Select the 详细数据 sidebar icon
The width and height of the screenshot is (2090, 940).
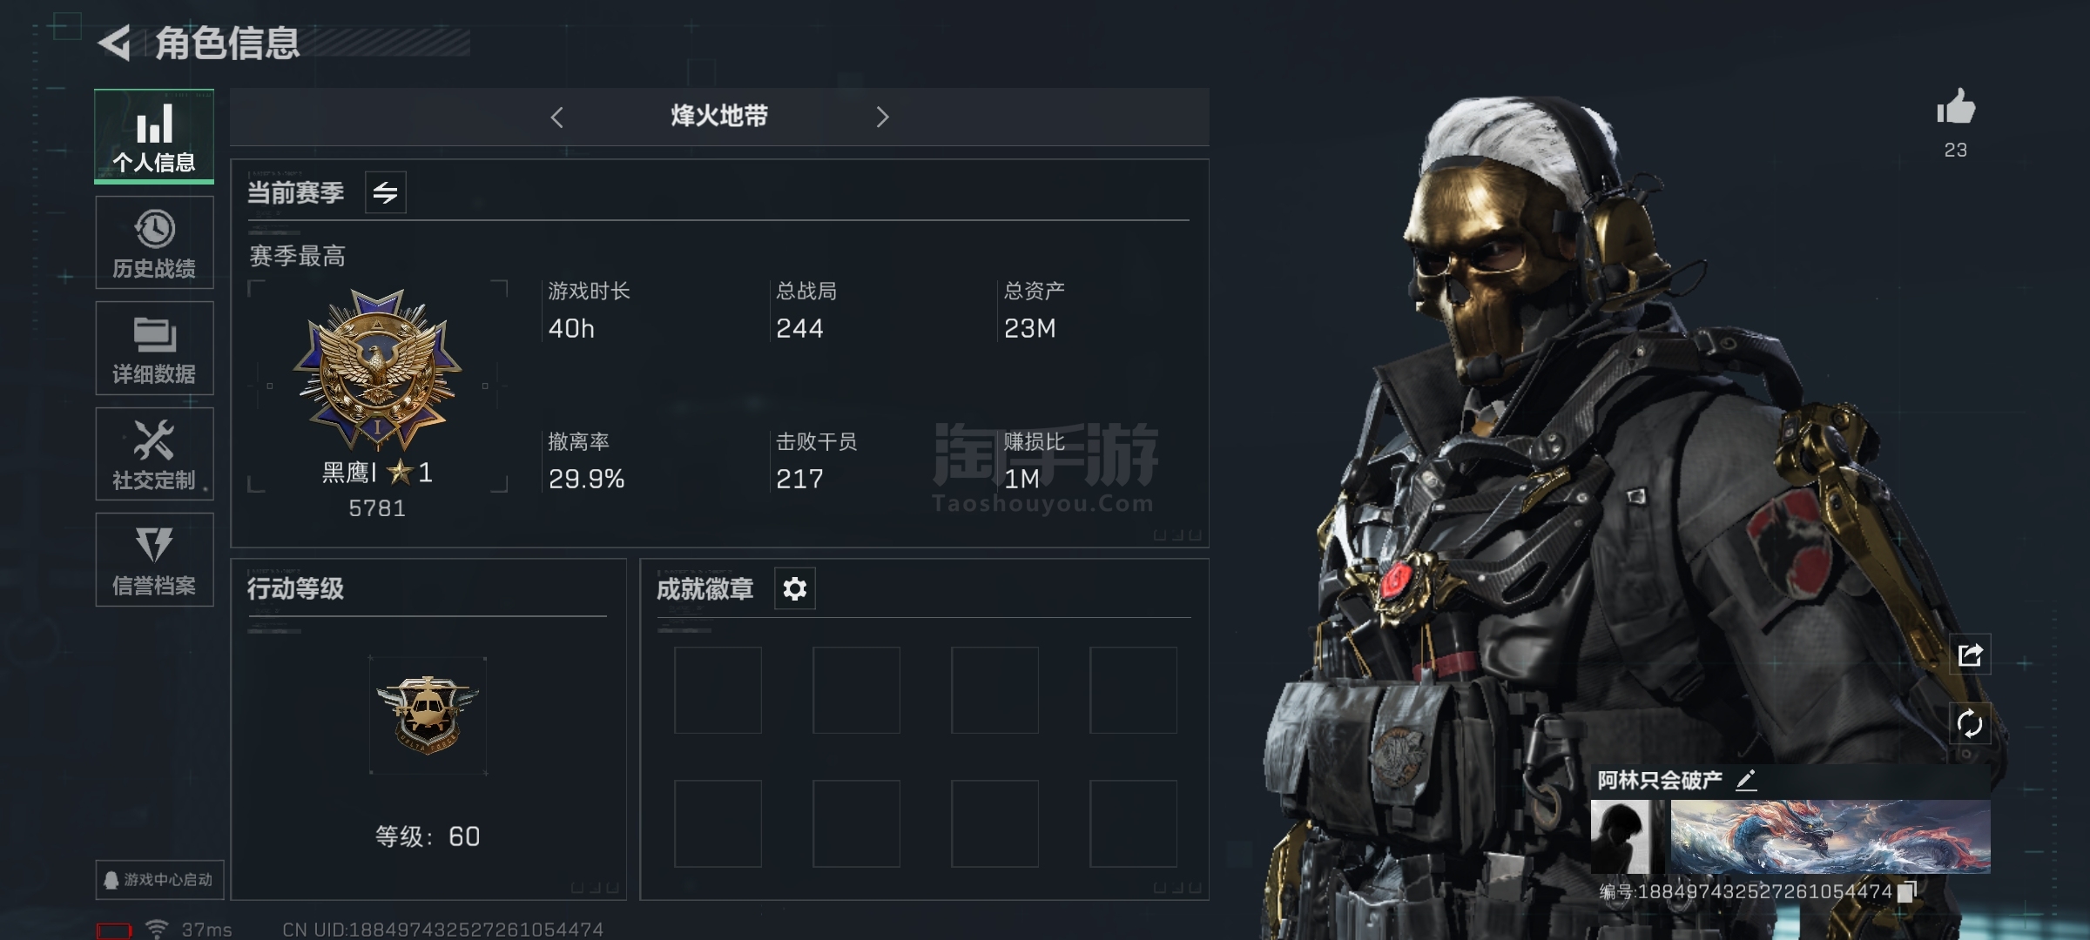tap(154, 348)
